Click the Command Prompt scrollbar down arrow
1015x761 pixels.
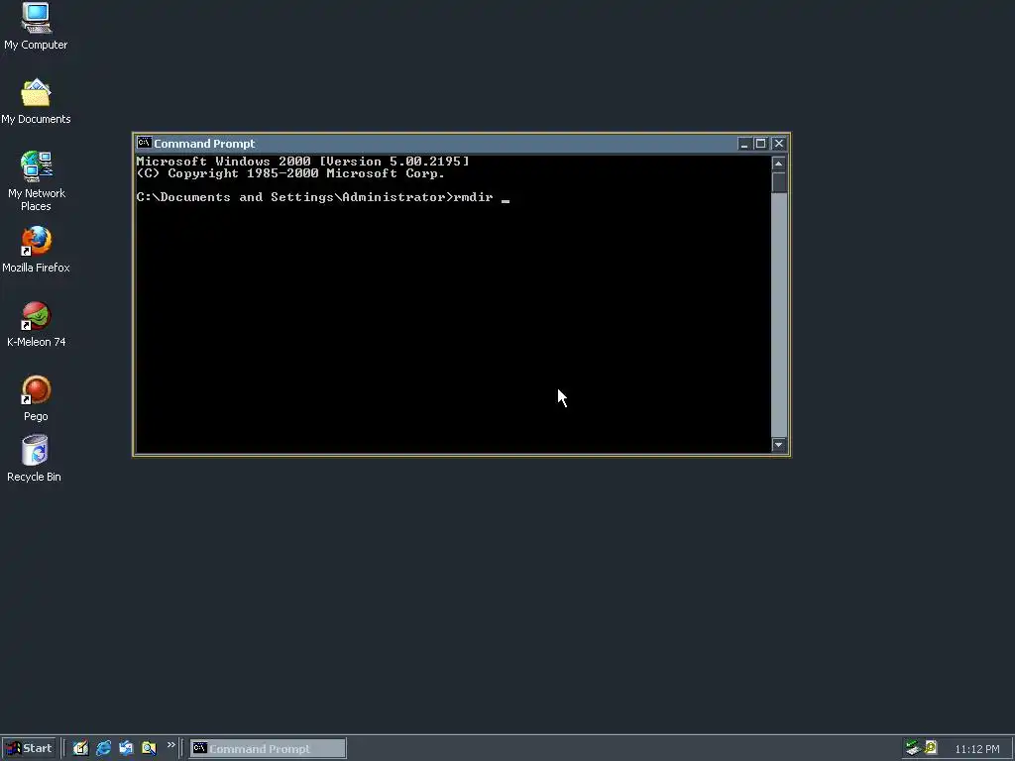779,445
